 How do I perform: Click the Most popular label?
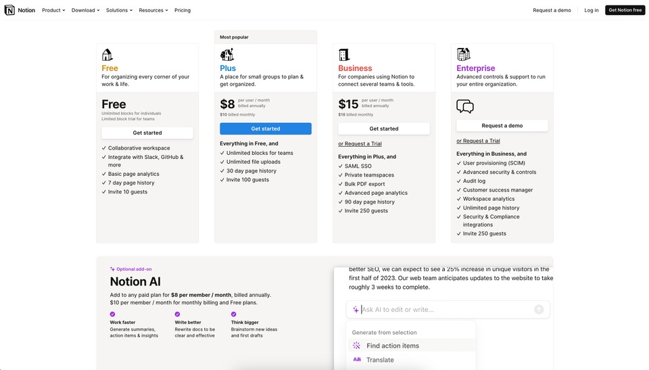point(234,37)
